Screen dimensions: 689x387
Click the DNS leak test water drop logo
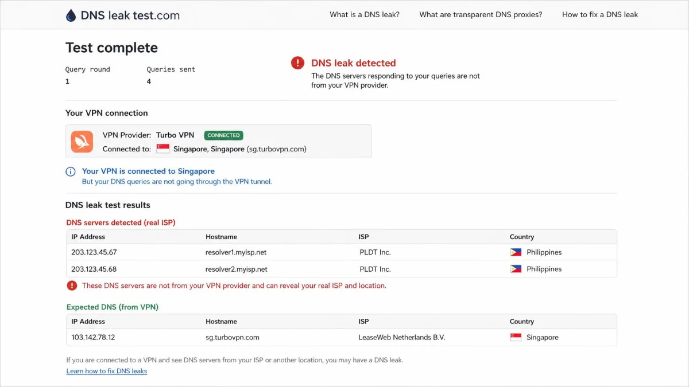(71, 15)
